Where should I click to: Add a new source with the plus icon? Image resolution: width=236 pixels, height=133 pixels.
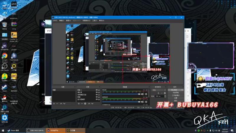click(79, 104)
